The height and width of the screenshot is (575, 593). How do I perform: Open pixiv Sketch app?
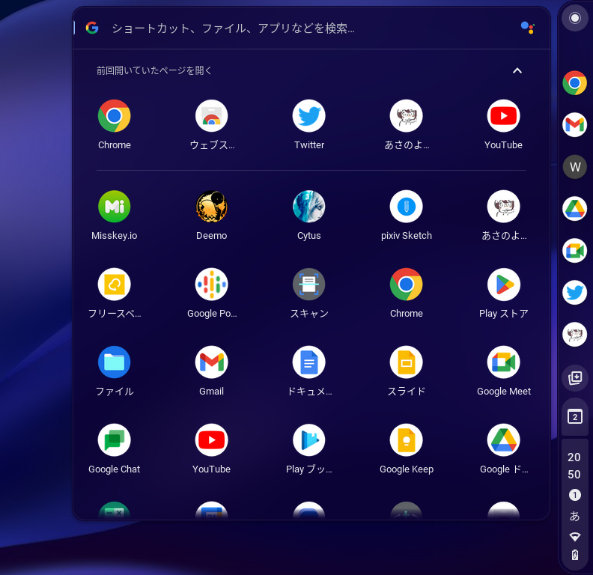click(406, 207)
